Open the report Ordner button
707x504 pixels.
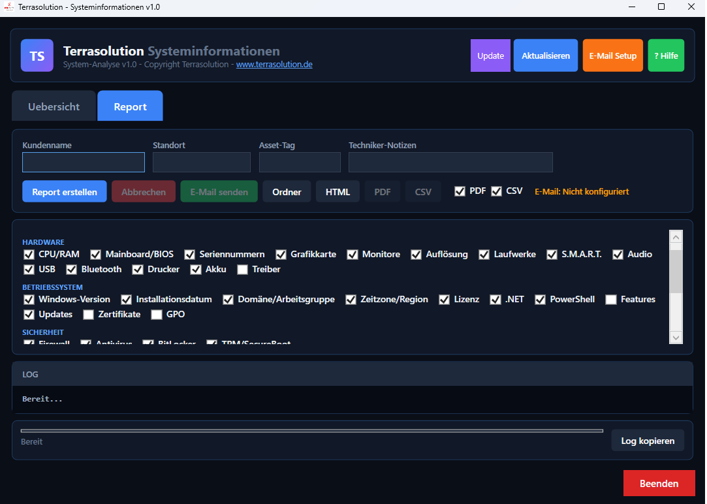287,192
